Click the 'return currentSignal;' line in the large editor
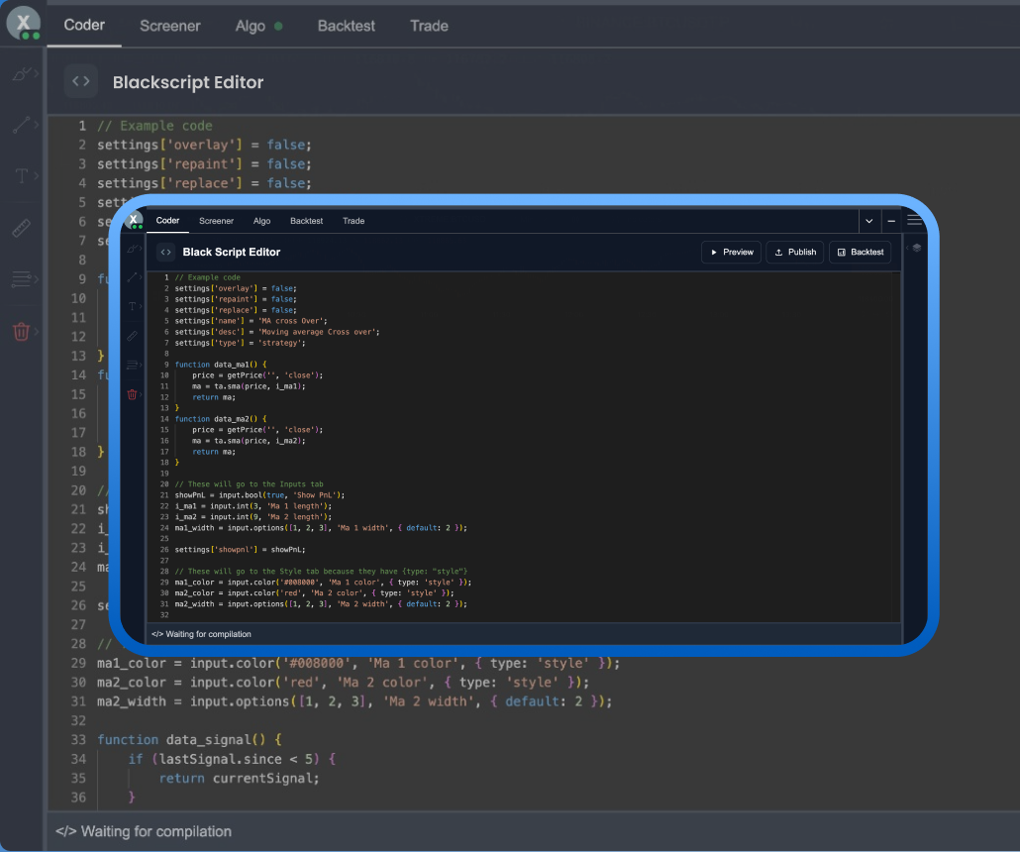1020x852 pixels. pos(240,778)
